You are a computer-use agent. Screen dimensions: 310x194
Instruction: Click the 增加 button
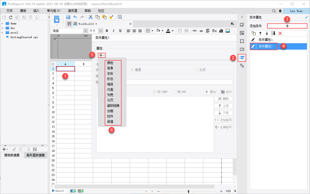[x=210, y=92]
